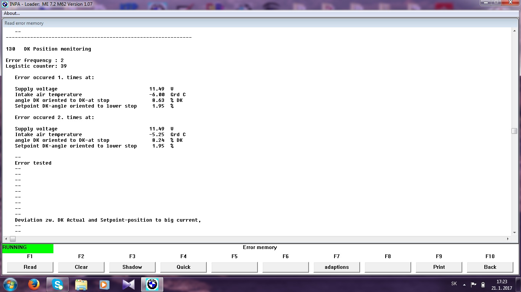
Task: Print the error memory report
Action: [x=439, y=267]
